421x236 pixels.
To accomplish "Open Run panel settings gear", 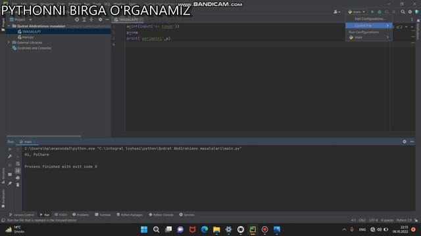I will coord(405,142).
